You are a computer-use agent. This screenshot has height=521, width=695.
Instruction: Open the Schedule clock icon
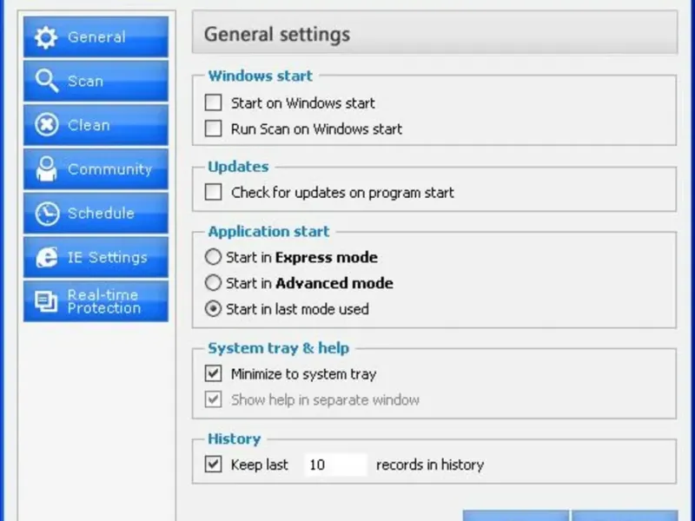pos(47,214)
